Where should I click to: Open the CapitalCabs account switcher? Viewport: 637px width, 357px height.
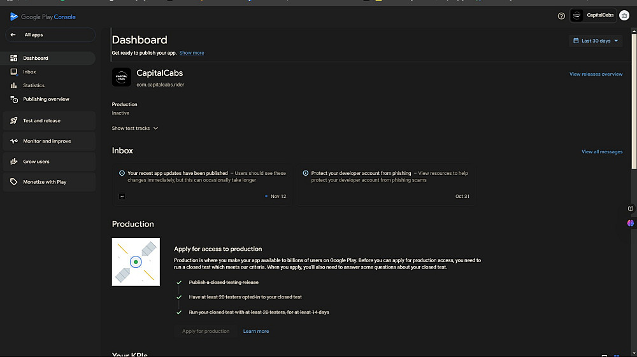(593, 16)
